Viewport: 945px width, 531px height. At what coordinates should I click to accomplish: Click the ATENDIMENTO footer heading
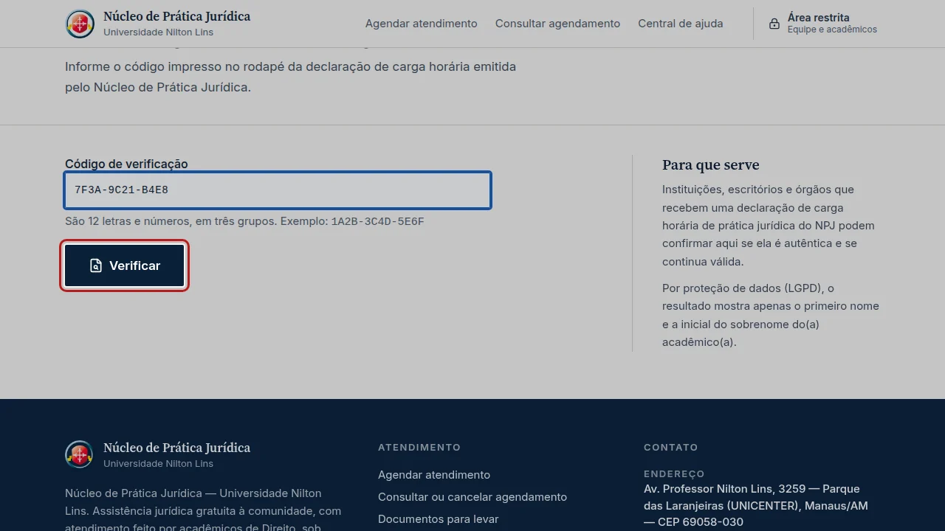[x=419, y=448]
